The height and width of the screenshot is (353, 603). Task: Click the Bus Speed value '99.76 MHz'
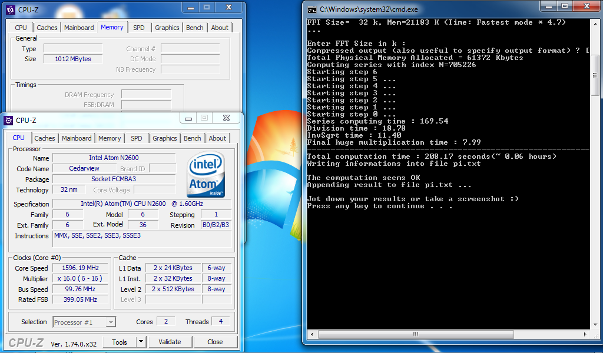point(81,289)
